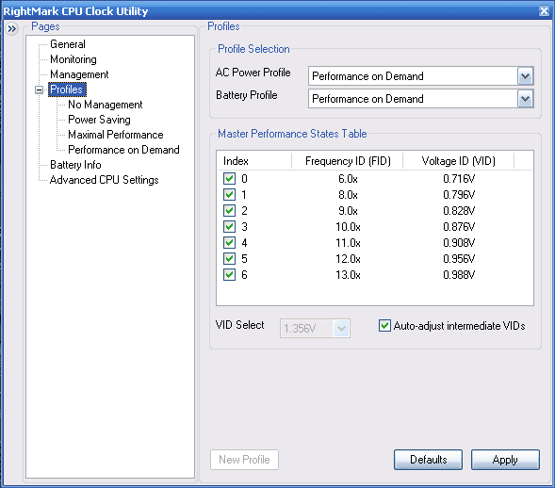Screen dimensions: 555x488
Task: Open the Battery Profile dropdown
Action: pyautogui.click(x=525, y=99)
